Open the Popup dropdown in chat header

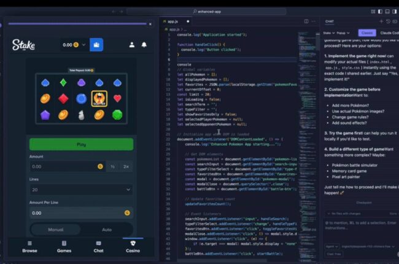[x=344, y=33]
